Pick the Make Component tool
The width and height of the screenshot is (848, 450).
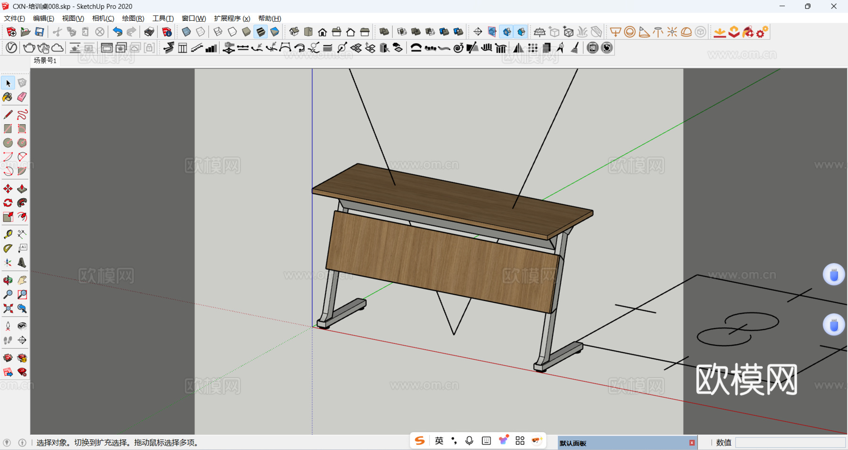(22, 83)
